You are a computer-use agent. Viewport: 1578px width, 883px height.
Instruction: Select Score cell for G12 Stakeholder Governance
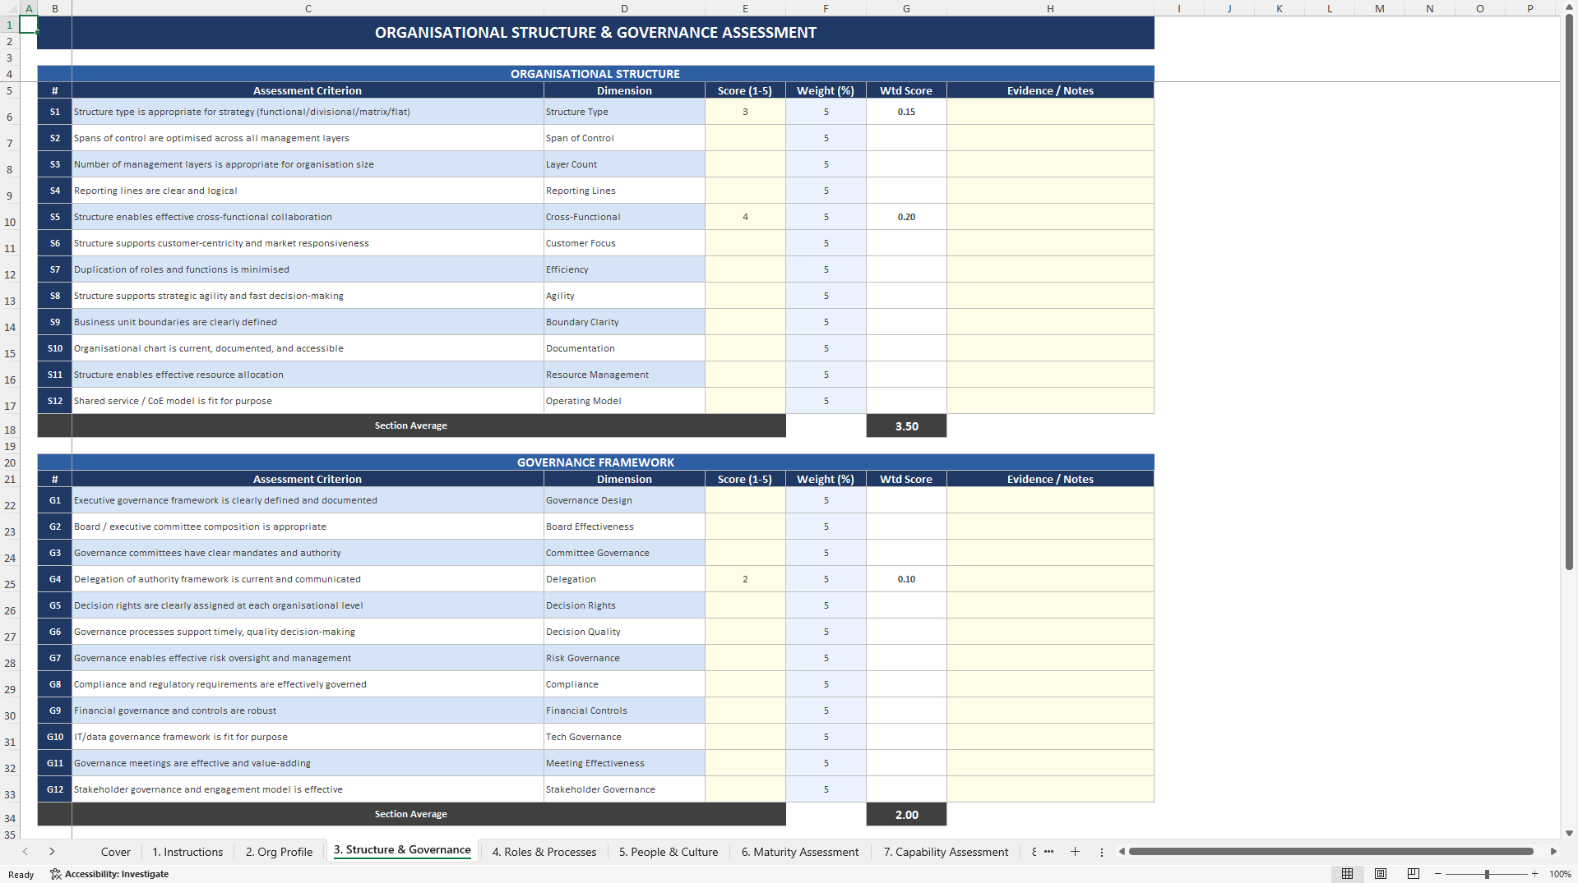point(745,789)
